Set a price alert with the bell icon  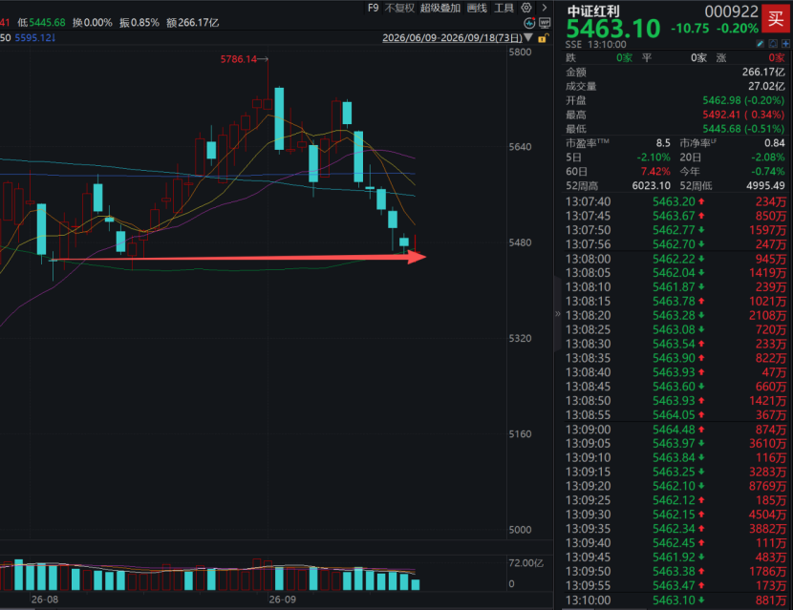[773, 44]
